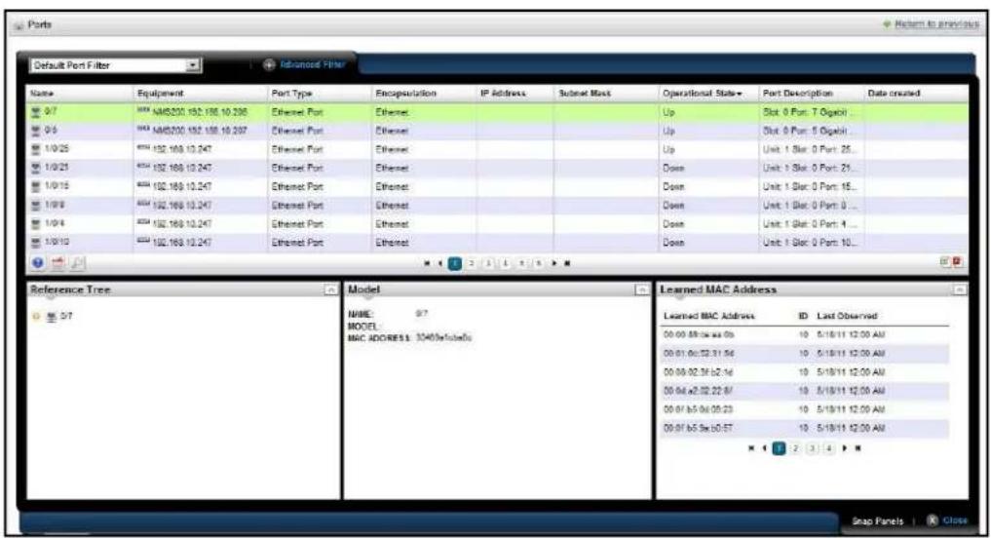991x540 pixels.
Task: Collapse the Learned MAC Address panel
Action: (x=960, y=289)
